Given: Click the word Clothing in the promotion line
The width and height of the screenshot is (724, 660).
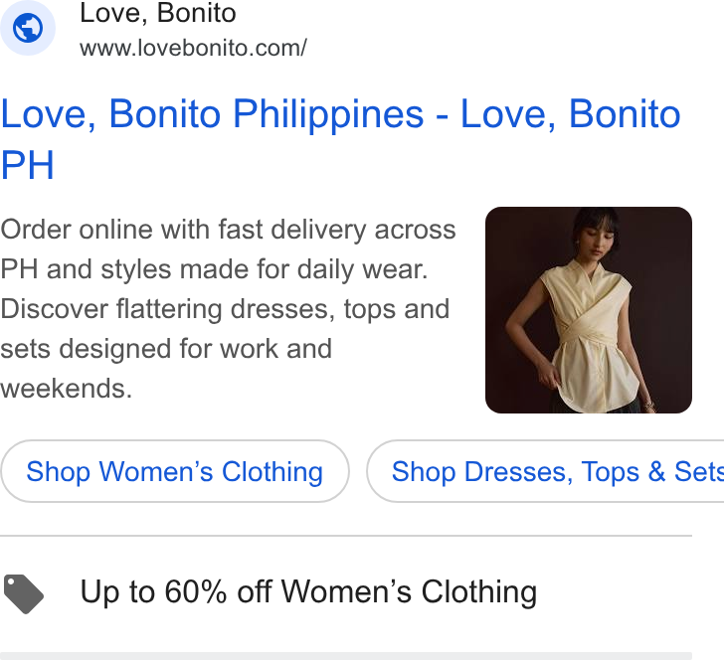Looking at the screenshot, I should click(x=478, y=592).
